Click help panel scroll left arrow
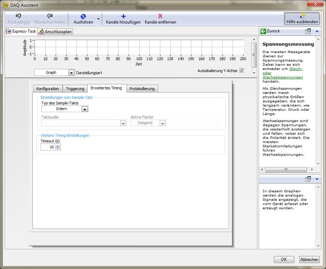Viewport: 326px width, 269px height. 262,169
